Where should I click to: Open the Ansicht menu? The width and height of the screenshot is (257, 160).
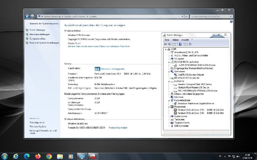(185, 40)
